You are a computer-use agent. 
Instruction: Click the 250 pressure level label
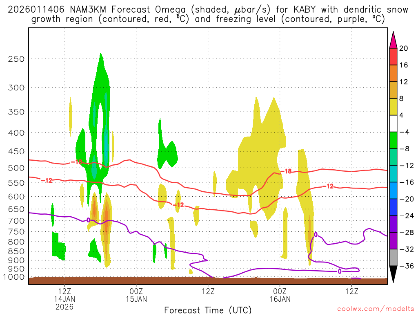coord(16,59)
